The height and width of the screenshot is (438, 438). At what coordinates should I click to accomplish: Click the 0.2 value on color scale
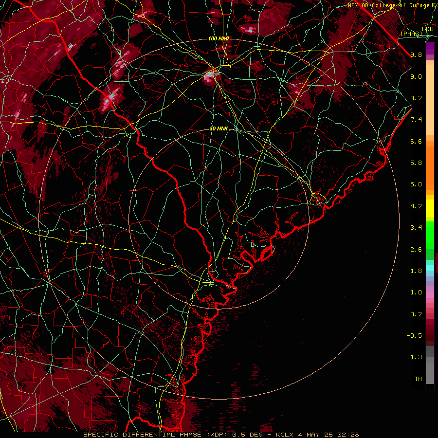[x=416, y=314]
